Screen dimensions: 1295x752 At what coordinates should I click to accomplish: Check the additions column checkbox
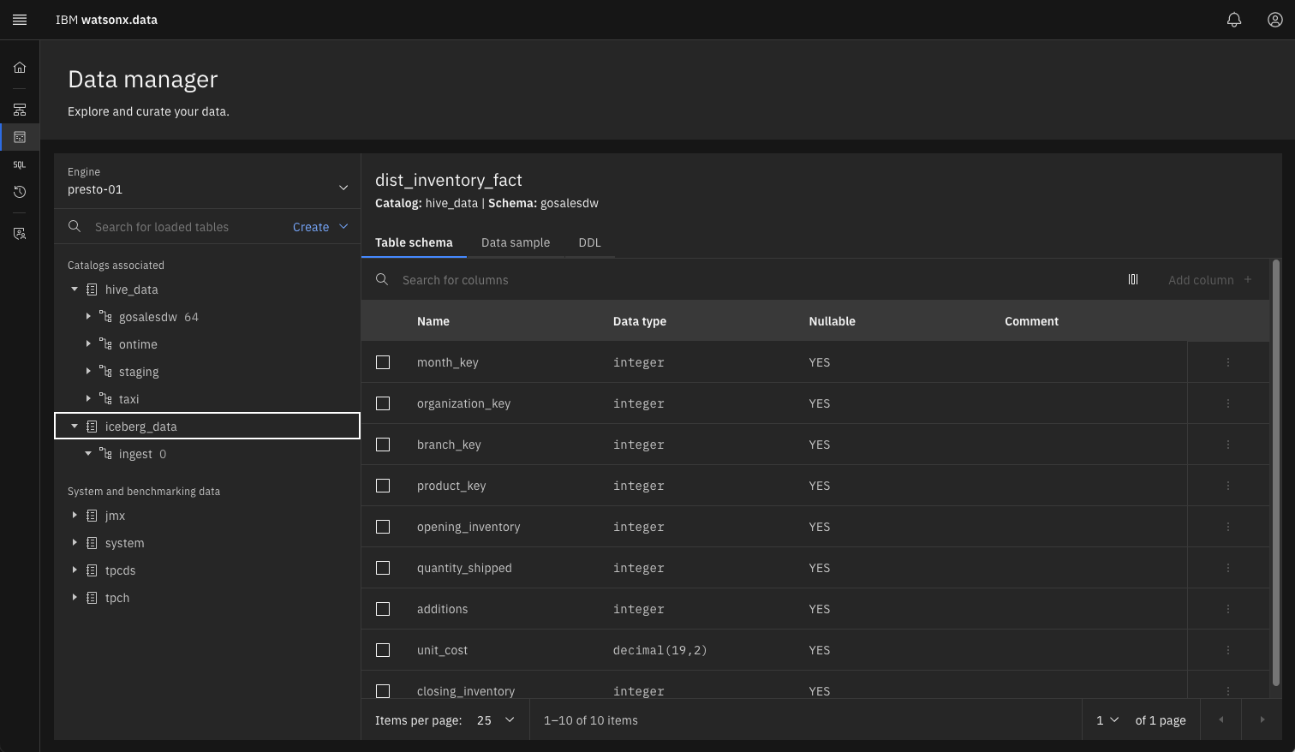(383, 609)
